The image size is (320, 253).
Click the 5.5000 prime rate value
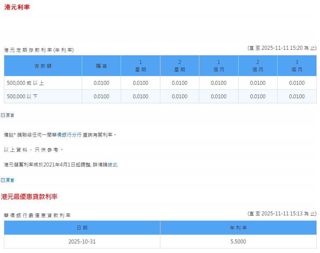pos(238,241)
